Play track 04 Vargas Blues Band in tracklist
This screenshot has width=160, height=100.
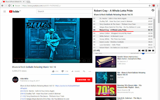pos(123,27)
